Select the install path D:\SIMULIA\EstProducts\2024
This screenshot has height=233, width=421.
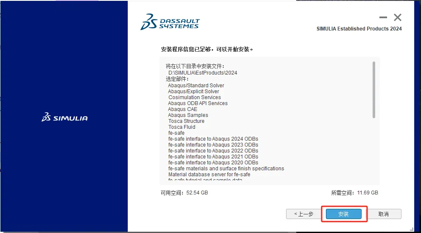[203, 73]
